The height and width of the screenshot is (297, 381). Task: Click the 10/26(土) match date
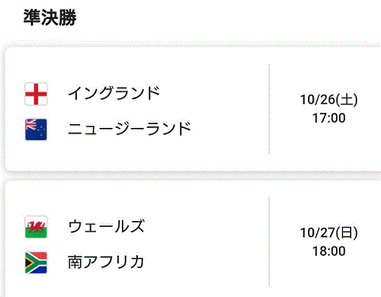(x=329, y=99)
